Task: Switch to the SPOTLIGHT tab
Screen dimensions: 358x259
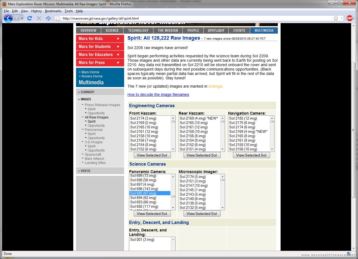Action: tap(216, 31)
